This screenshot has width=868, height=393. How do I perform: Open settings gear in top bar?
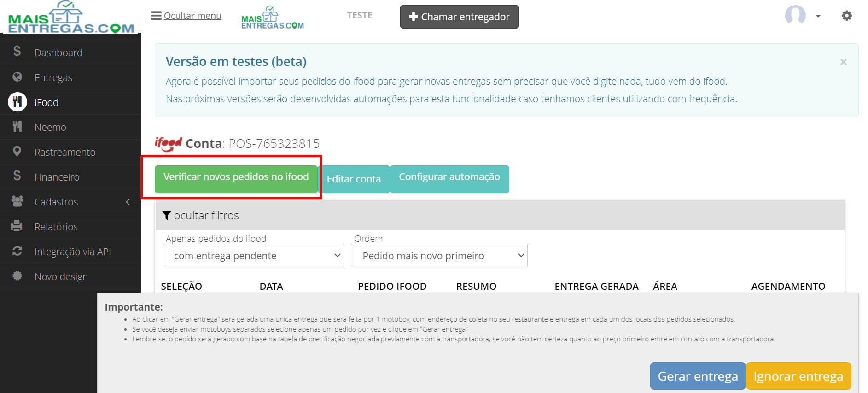pyautogui.click(x=846, y=16)
